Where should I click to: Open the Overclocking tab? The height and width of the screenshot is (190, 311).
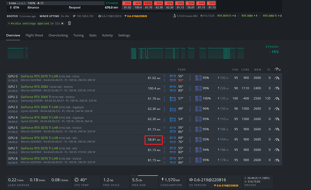click(x=58, y=35)
